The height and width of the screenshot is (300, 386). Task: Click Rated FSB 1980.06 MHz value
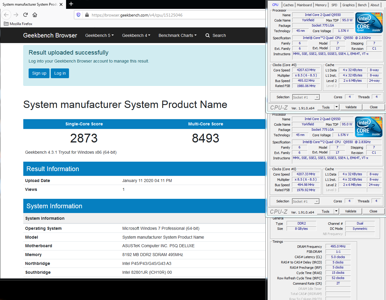pyautogui.click(x=306, y=86)
